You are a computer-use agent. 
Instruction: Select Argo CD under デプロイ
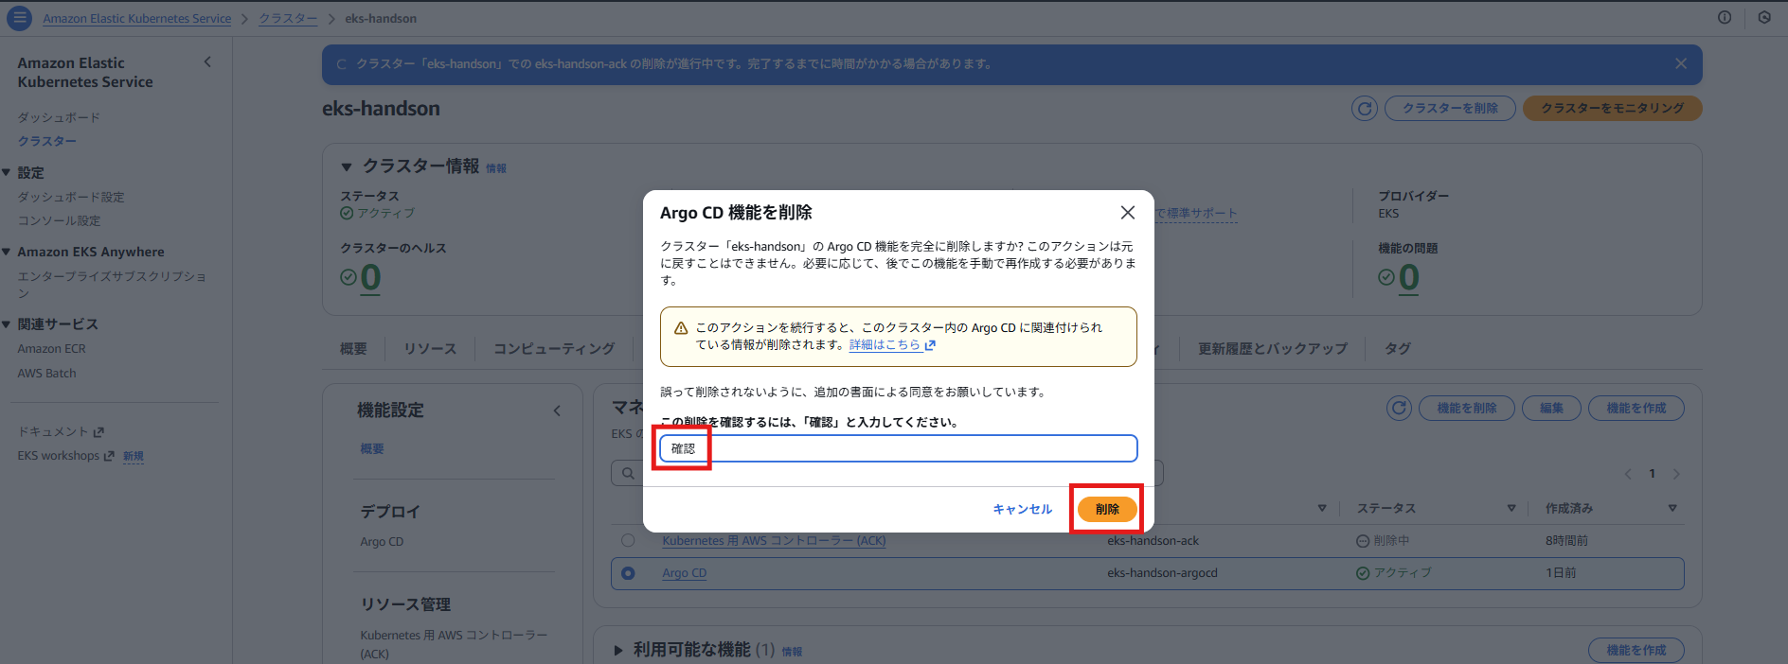tap(382, 542)
